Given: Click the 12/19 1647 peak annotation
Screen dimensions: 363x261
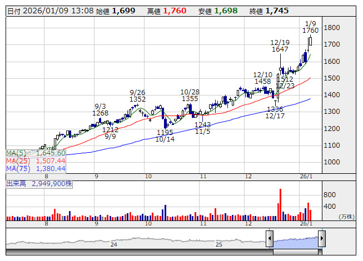Looking at the screenshot, I should pos(280,46).
